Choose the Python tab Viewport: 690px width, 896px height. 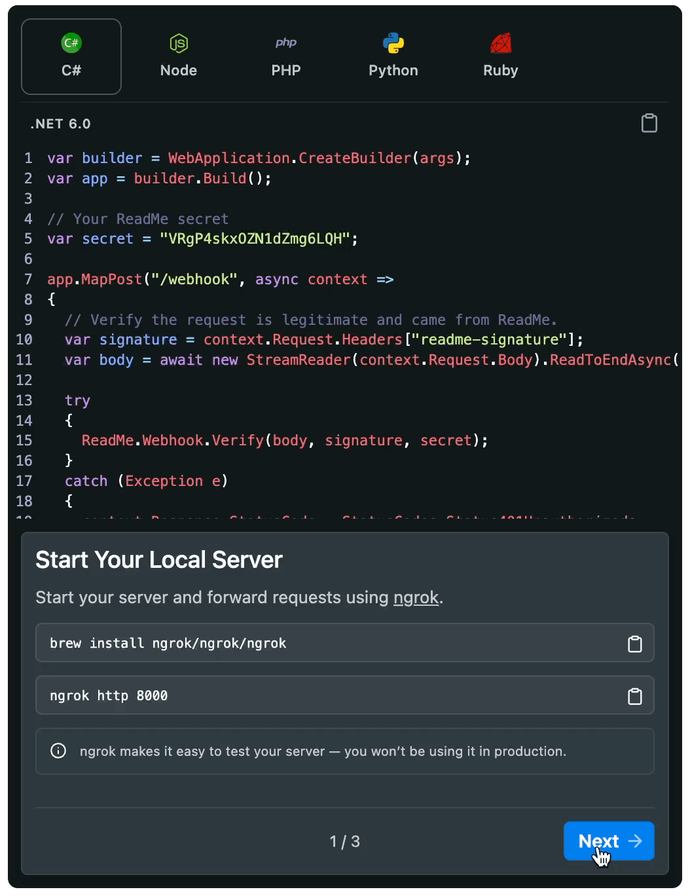coord(393,56)
